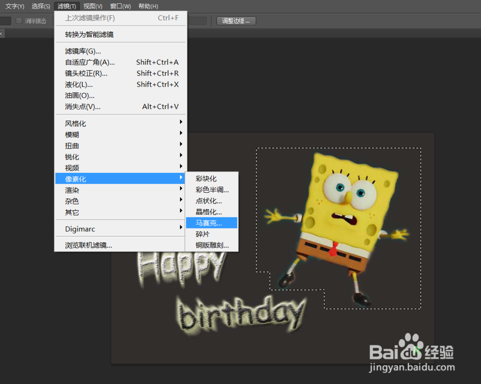
Task: Expand the 锐化 submenu
Action: tap(121, 156)
